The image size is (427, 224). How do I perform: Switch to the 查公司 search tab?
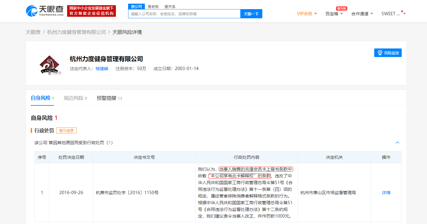coord(136,6)
